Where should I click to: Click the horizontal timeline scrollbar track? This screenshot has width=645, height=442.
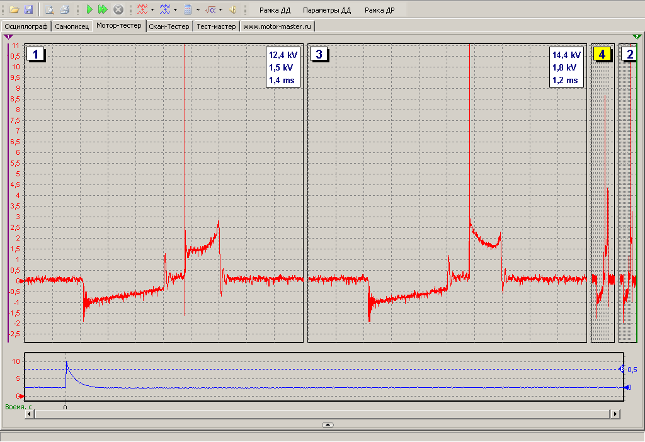(322, 414)
